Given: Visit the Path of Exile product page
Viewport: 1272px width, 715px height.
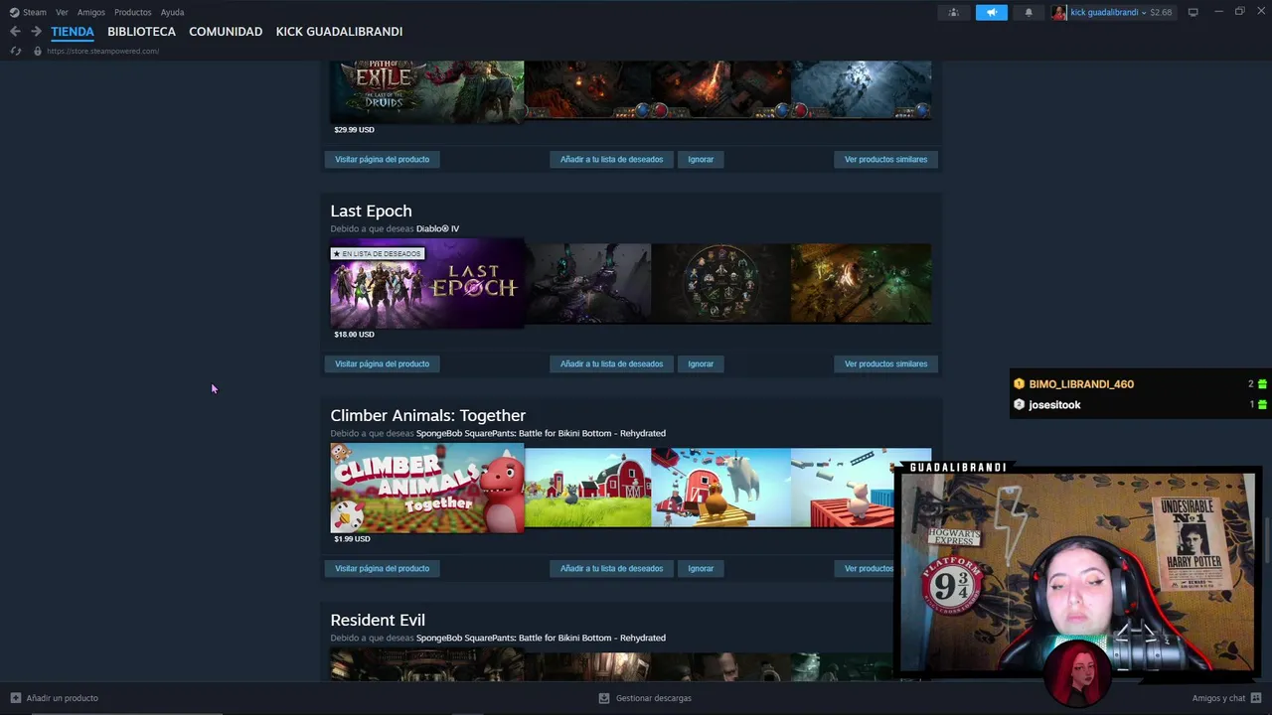Looking at the screenshot, I should pyautogui.click(x=382, y=159).
